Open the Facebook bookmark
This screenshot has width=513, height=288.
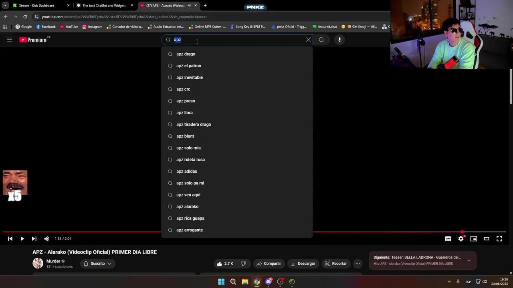[46, 27]
